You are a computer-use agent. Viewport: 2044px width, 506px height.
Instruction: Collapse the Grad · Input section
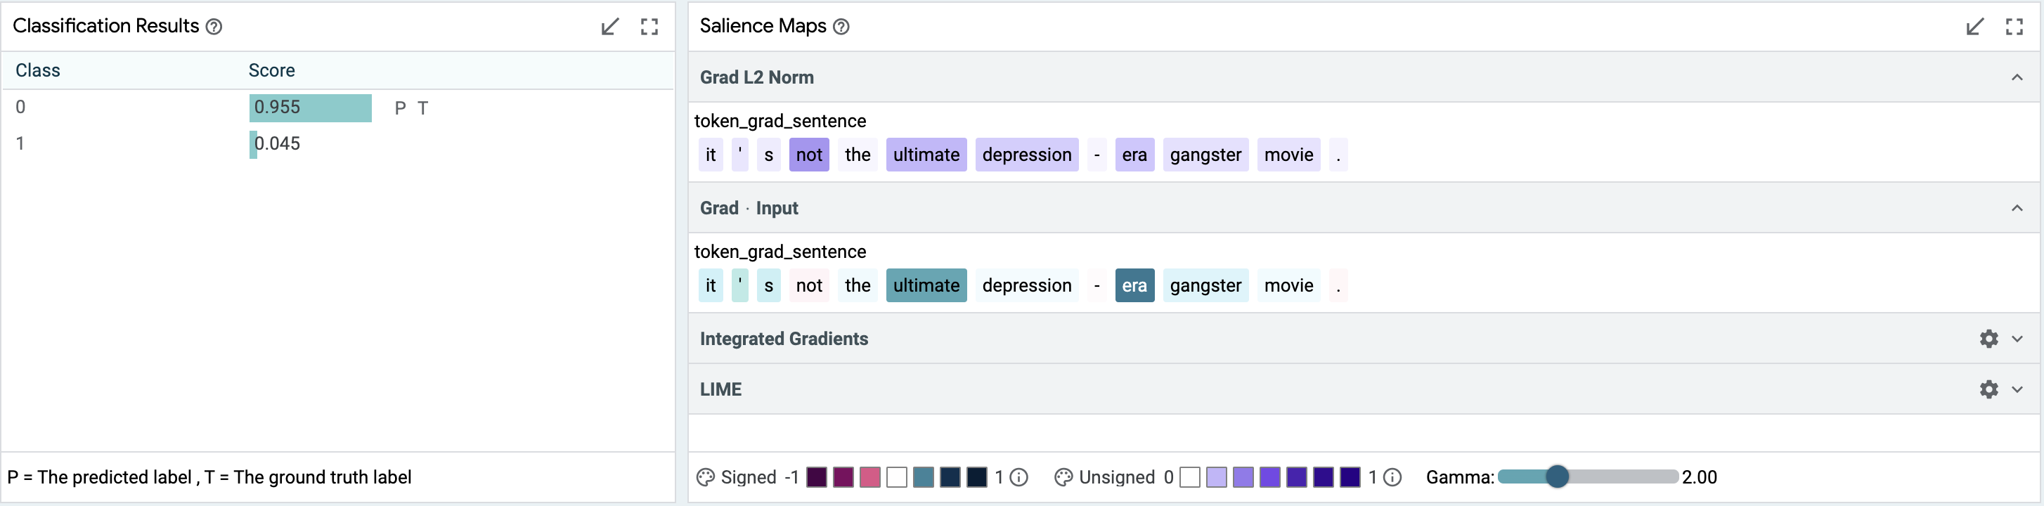click(x=2017, y=208)
